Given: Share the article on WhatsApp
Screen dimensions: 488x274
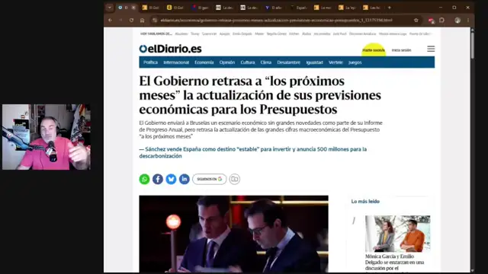Looking at the screenshot, I should coord(144,180).
